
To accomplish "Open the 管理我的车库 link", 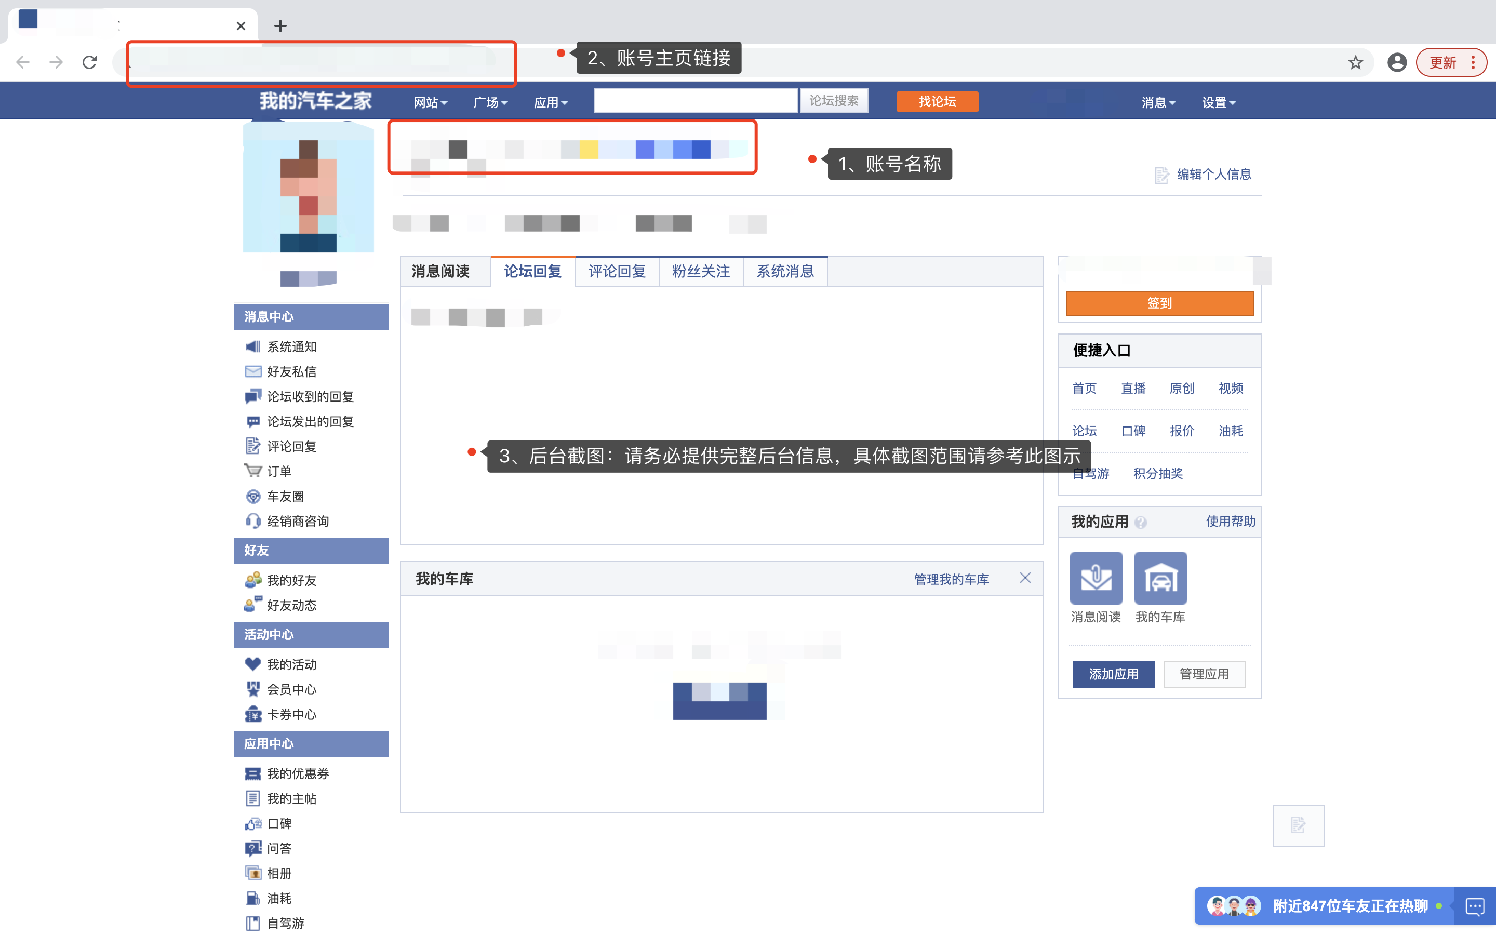I will tap(951, 579).
